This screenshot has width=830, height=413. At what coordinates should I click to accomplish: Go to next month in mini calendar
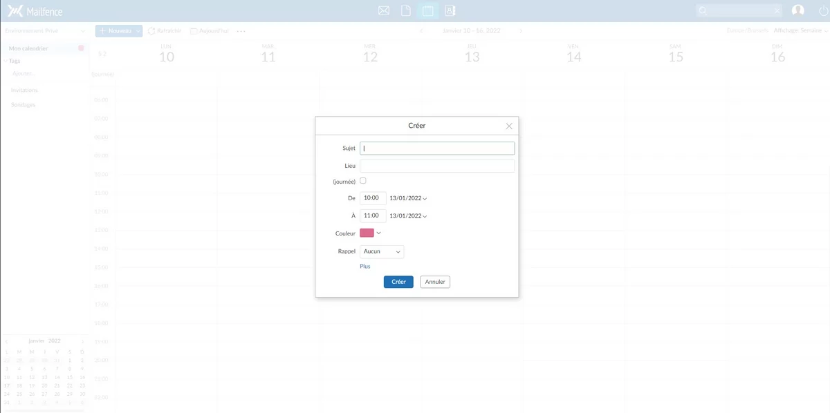(x=82, y=341)
